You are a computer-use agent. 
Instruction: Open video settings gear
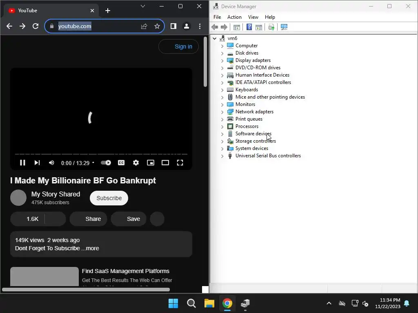click(136, 163)
